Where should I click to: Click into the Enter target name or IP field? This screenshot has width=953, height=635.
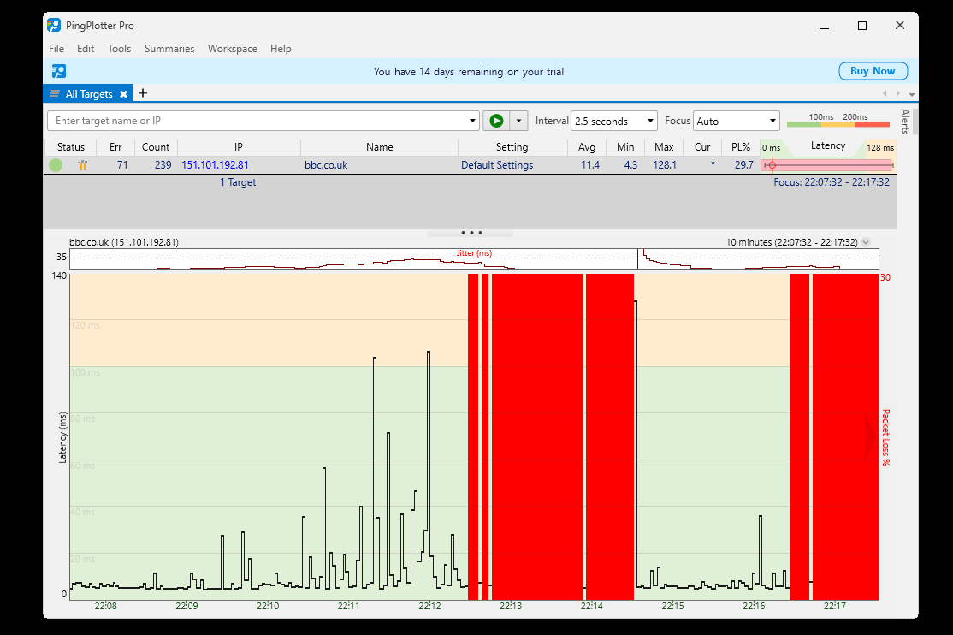pos(257,121)
